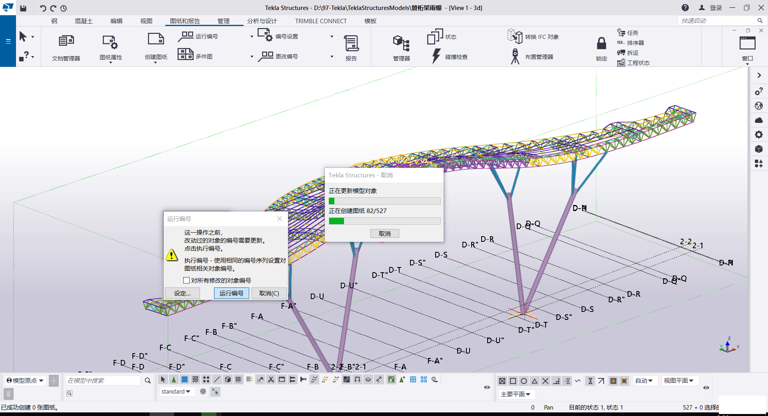
Task: Toggle the snapping toolbar eye visibility
Action: 706,388
